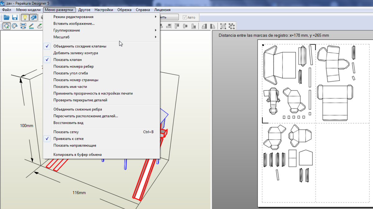Open the Лицензия menu

tap(162, 10)
